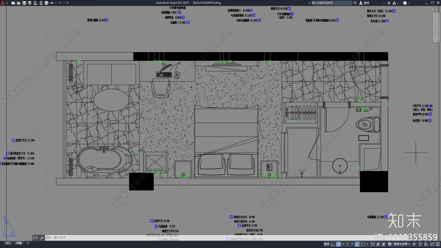Toggle Isometric Drafting in status bar
The image size is (441, 248).
tap(348, 244)
